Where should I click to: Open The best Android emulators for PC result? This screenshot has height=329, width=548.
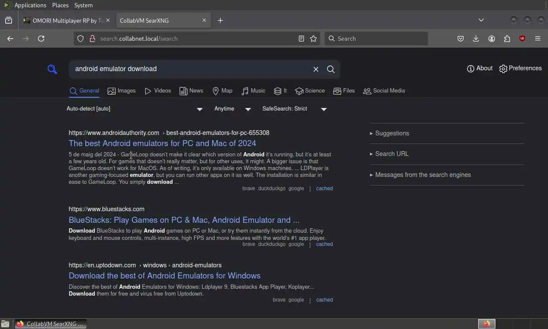(162, 144)
